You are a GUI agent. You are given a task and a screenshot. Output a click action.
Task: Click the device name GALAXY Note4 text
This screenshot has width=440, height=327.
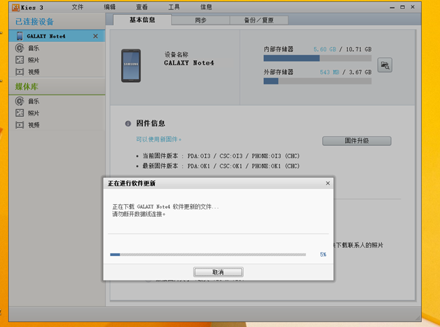(189, 63)
